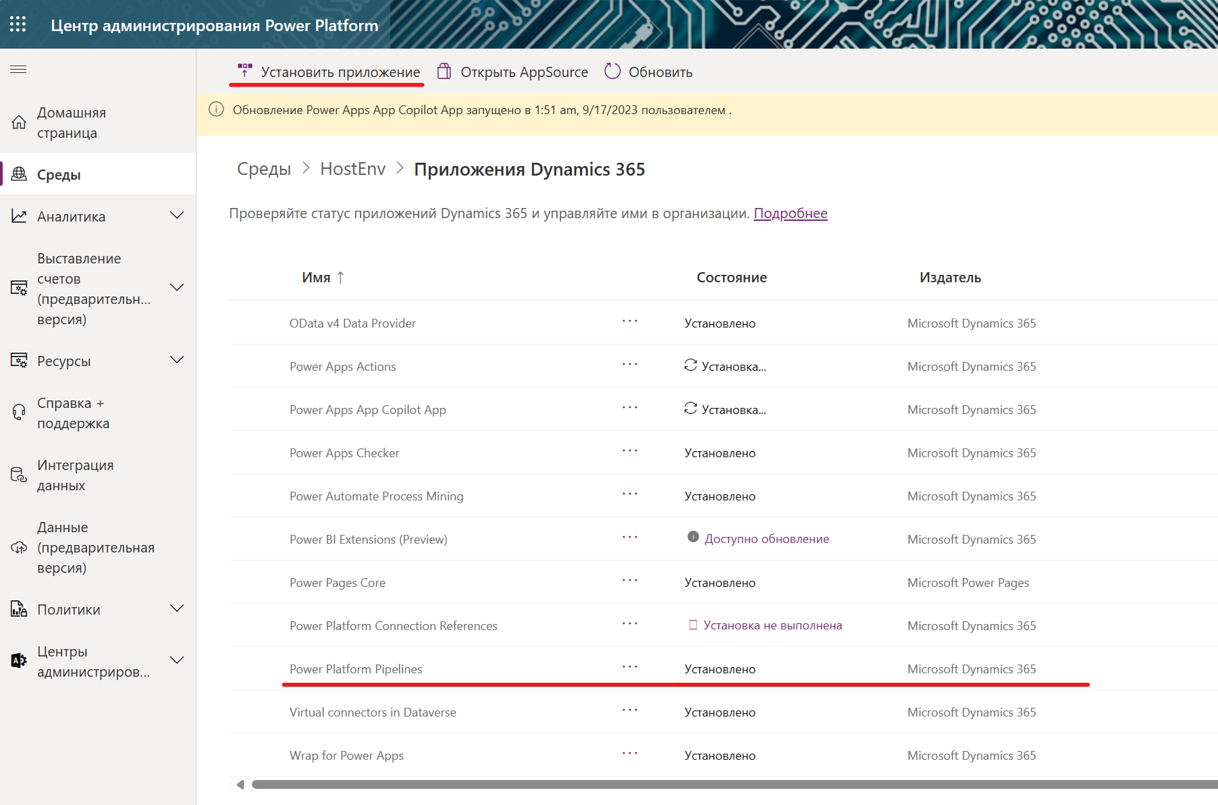The height and width of the screenshot is (805, 1218).
Task: Expand the Resources section chevron
Action: pyautogui.click(x=177, y=361)
